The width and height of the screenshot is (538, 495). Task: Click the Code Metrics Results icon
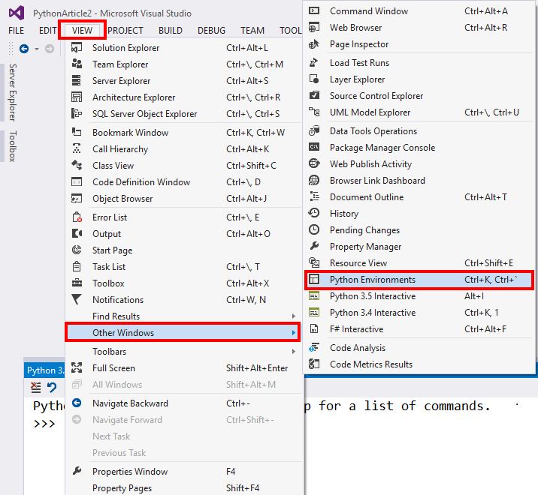click(x=314, y=364)
